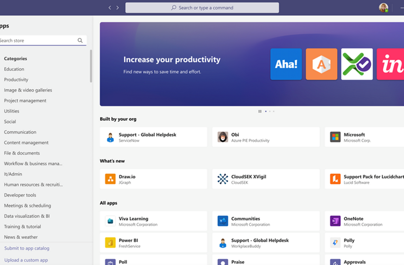The height and width of the screenshot is (265, 404).
Task: Select the second carousel dot
Action: click(x=270, y=111)
